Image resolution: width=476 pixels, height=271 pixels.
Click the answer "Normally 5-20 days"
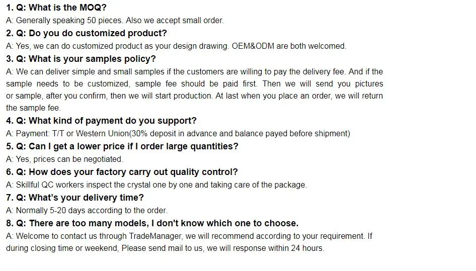(87, 211)
